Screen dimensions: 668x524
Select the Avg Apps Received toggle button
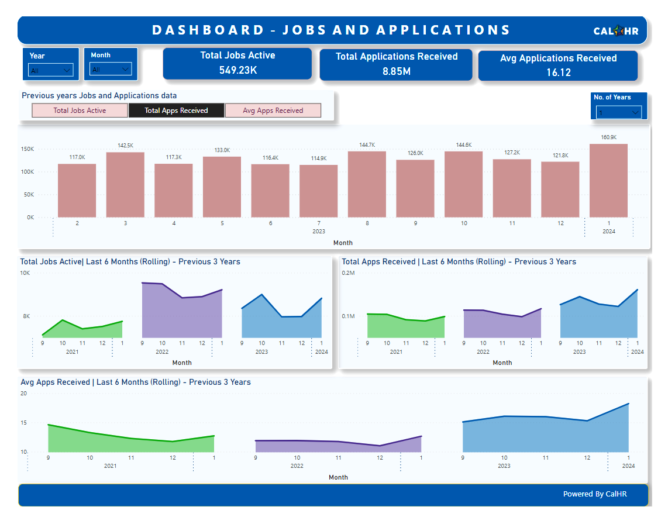pos(273,111)
